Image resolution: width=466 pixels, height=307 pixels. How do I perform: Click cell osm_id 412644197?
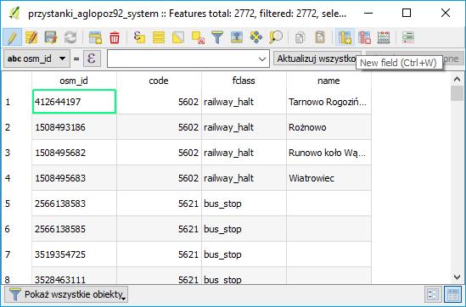coord(74,102)
